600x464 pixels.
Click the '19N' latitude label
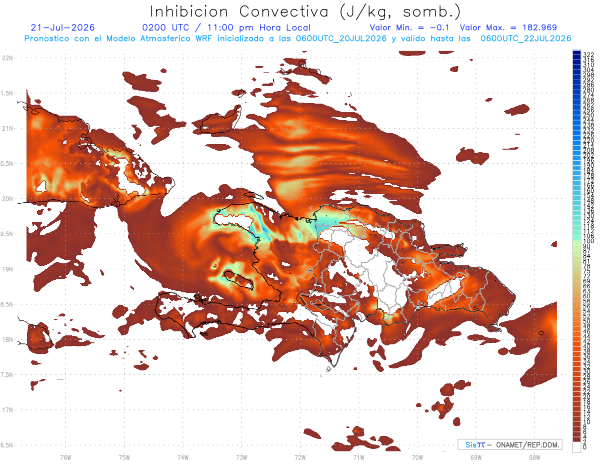pos(7,269)
